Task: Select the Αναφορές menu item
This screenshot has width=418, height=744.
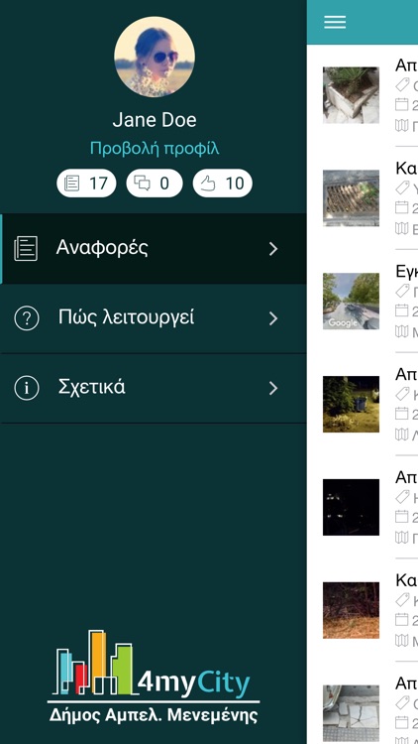Action: pos(154,249)
